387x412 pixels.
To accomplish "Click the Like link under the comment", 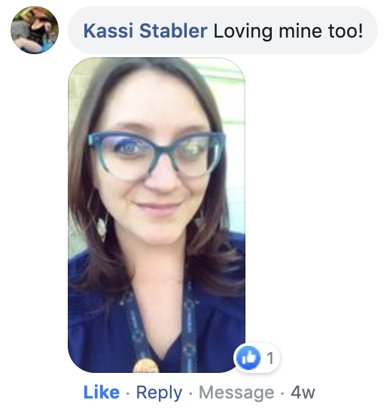I will pyautogui.click(x=102, y=392).
